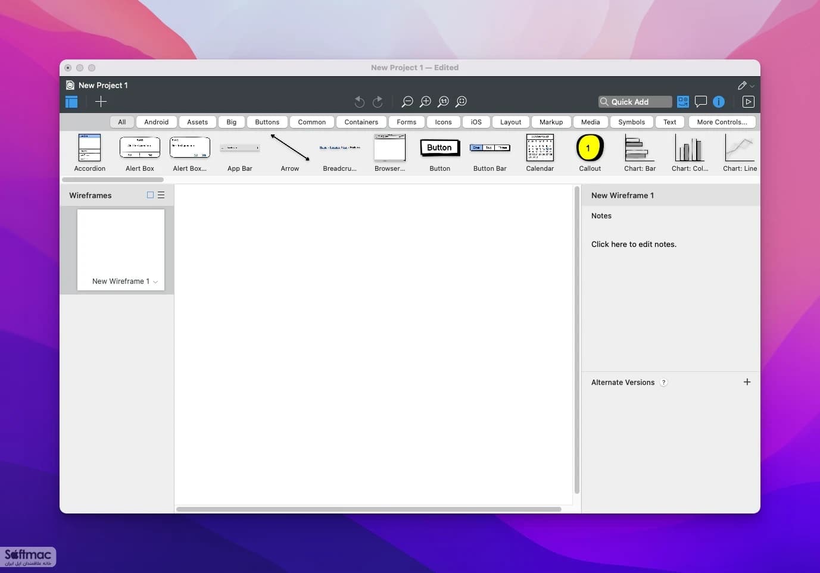The image size is (820, 573).
Task: Switch wireframes to list view
Action: tap(161, 195)
